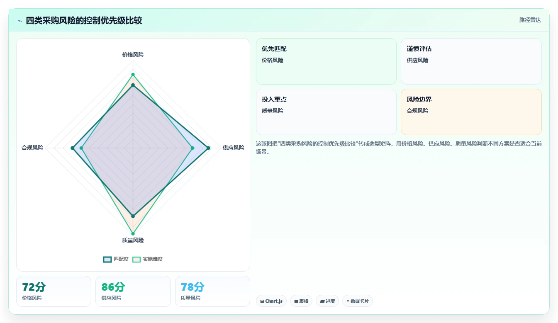Click the dark teal 匹配度 point on 质量风险 axis
Screen dimensions: 558x323
(x=133, y=216)
